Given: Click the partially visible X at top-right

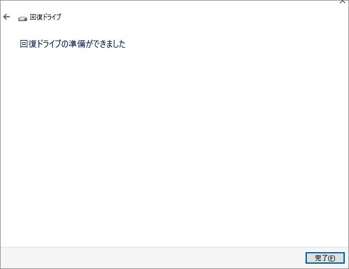Looking at the screenshot, I should (x=342, y=2).
